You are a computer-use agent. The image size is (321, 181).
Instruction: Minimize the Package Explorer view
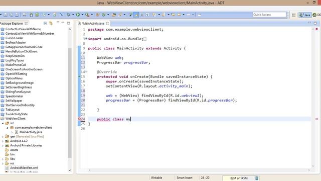click(x=63, y=23)
